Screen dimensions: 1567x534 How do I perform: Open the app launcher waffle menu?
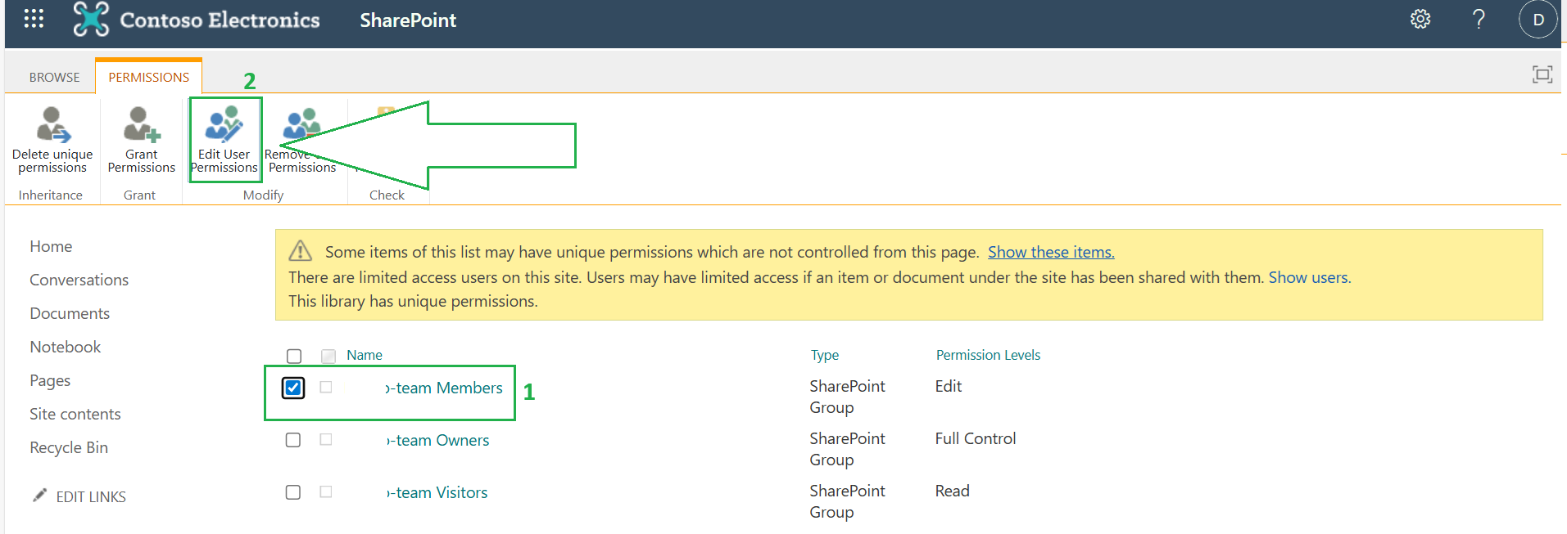(x=34, y=19)
